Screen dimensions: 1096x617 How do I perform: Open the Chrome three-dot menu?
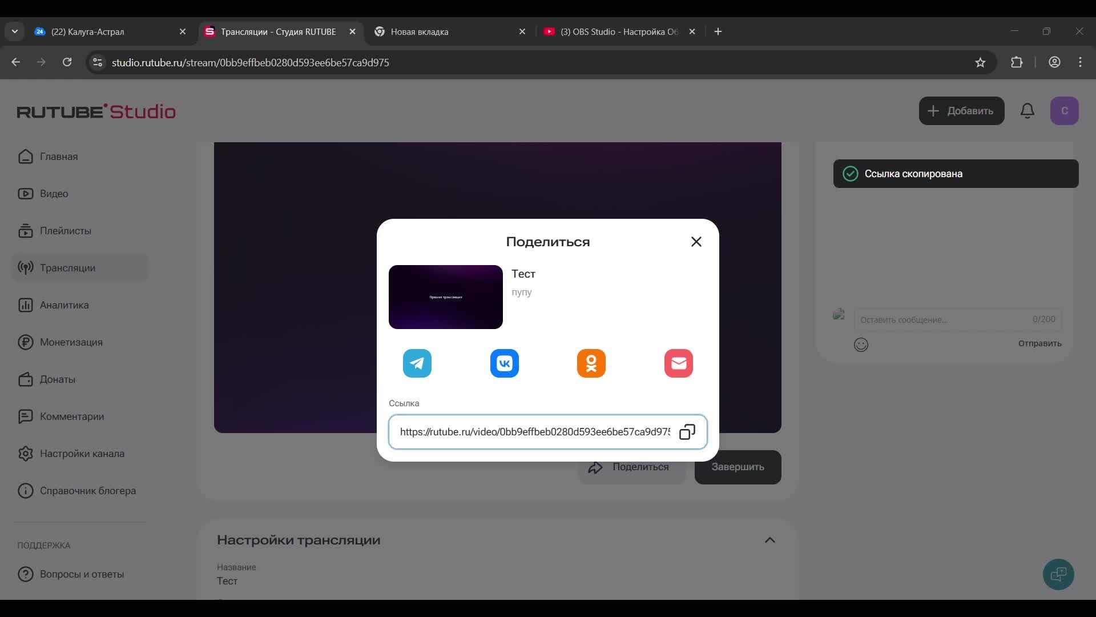click(1080, 62)
